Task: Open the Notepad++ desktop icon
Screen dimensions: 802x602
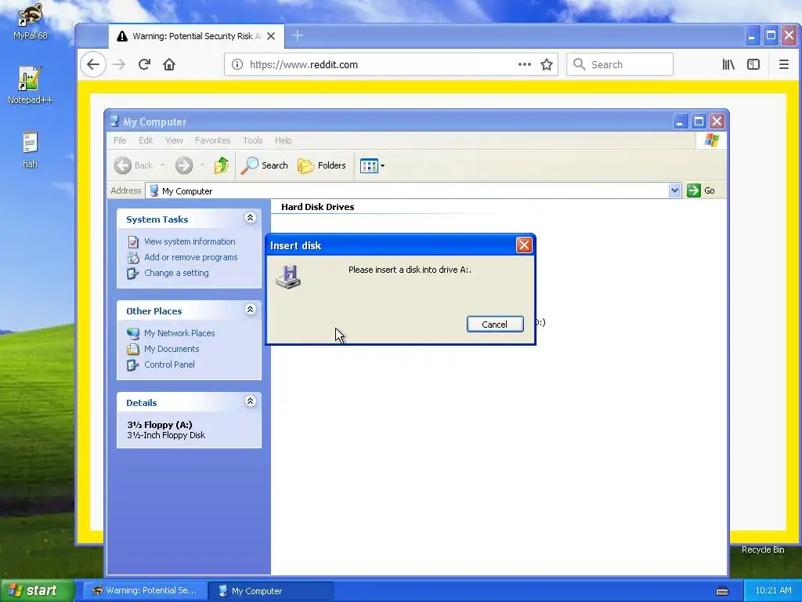Action: click(x=30, y=85)
